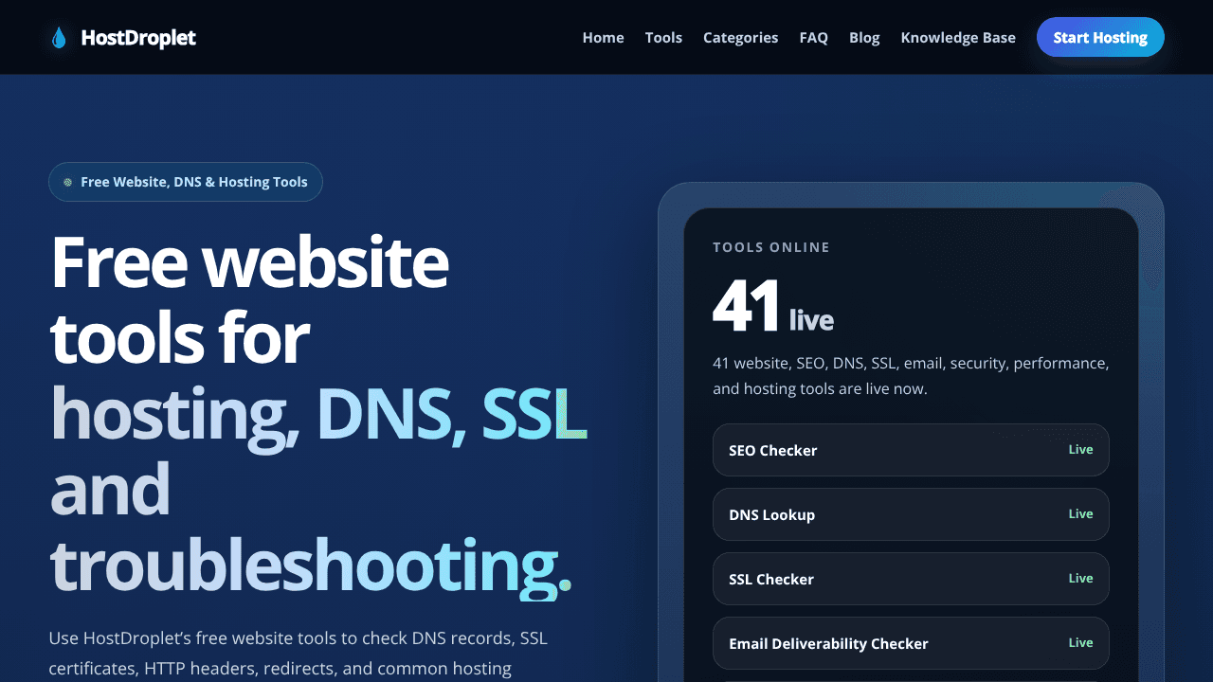Open the Email Deliverability Checker row
The image size is (1213, 682).
pos(911,643)
